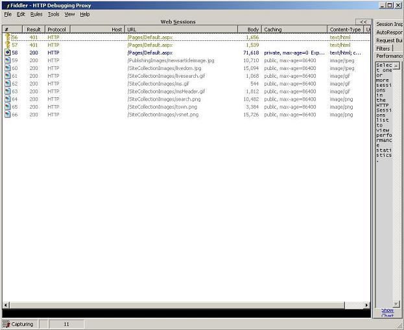Screen dimensions: 404x330
Task: Click the image icon of session 66
Action: pyautogui.click(x=8, y=114)
